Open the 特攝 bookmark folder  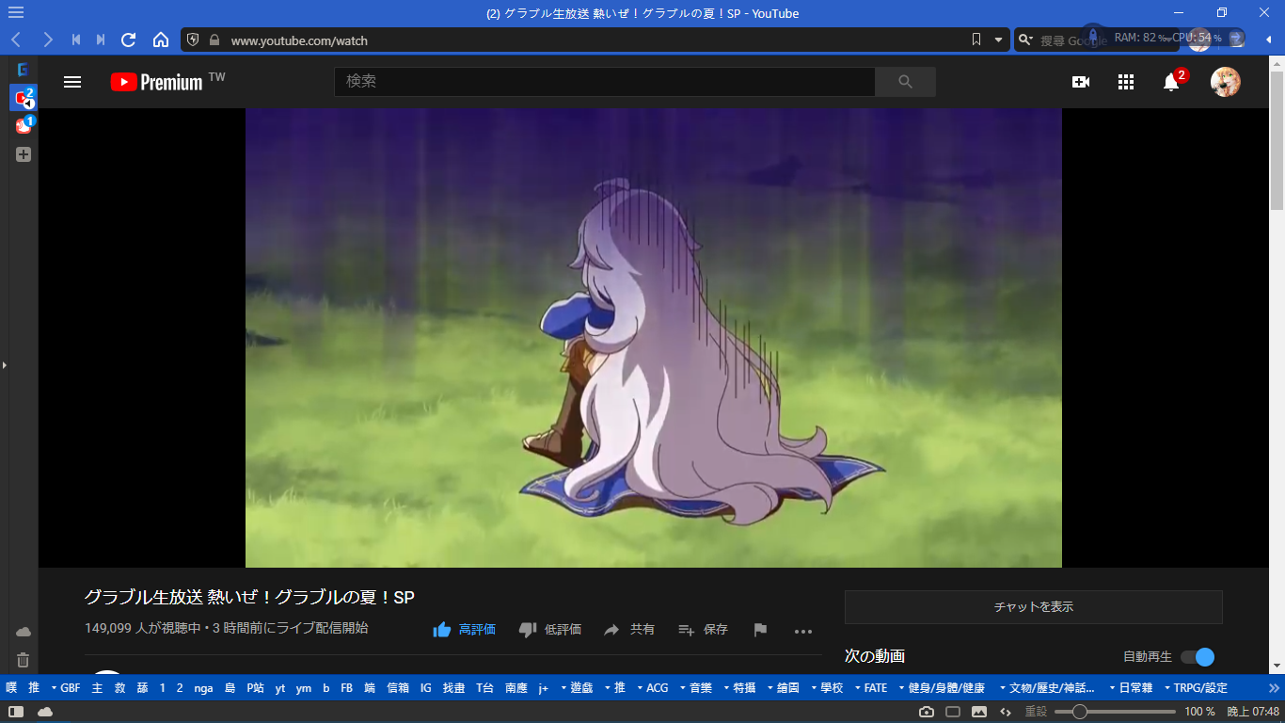click(x=739, y=688)
